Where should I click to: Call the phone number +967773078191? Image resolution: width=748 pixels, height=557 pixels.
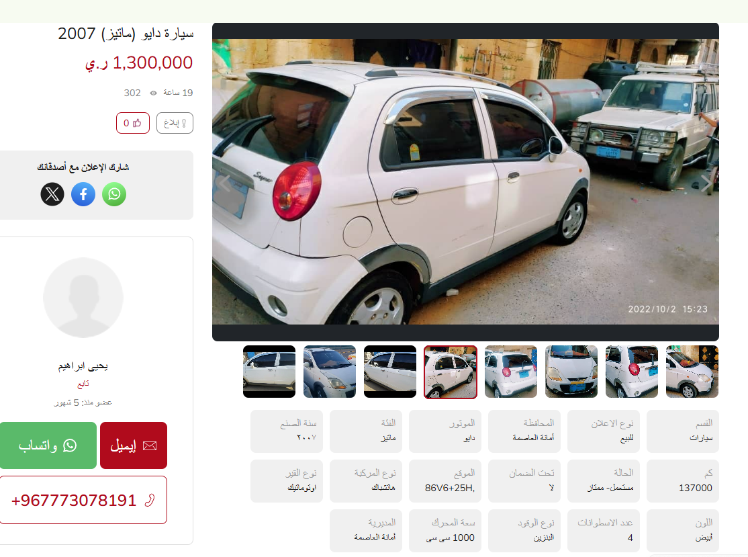83,500
